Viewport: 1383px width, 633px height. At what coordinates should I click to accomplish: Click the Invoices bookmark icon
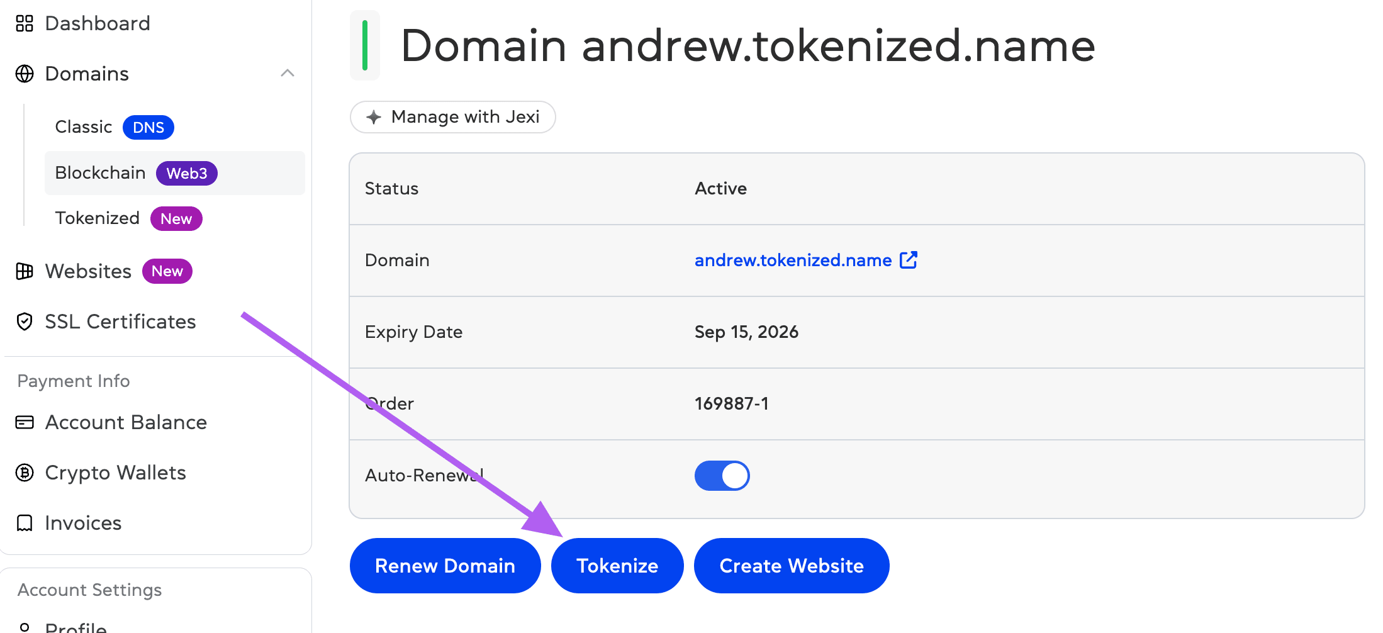click(x=25, y=523)
